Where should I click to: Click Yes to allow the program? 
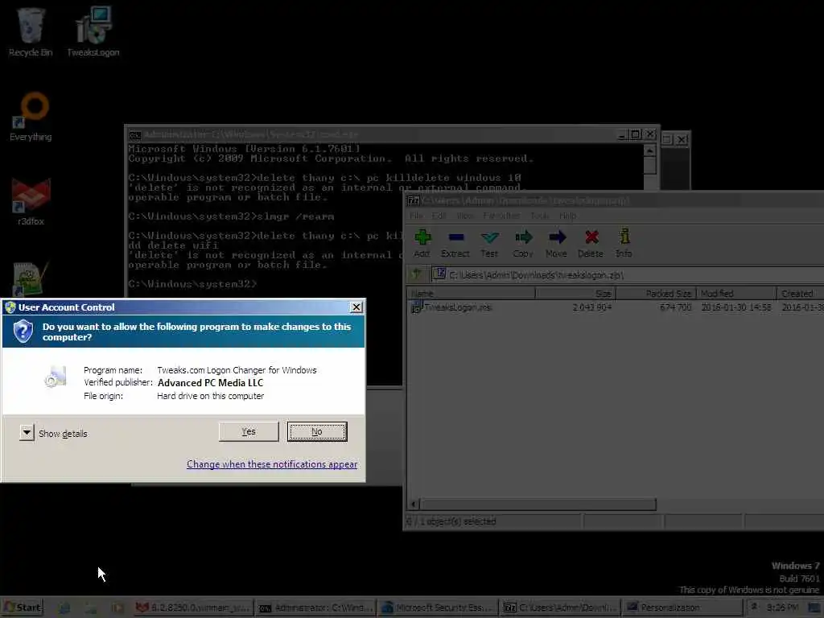(x=249, y=431)
